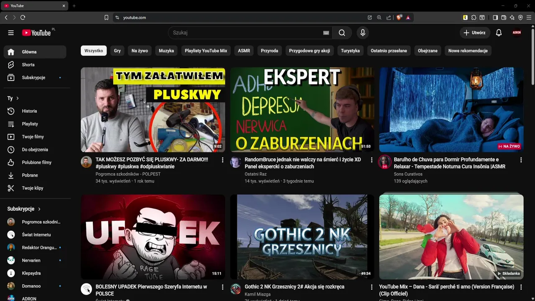Open more options for pluskwy video

pyautogui.click(x=222, y=160)
